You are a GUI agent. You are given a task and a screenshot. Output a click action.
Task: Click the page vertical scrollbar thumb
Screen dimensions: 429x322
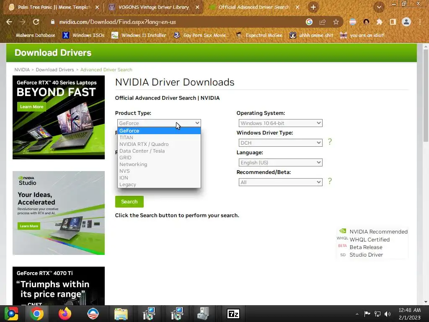coord(426,96)
